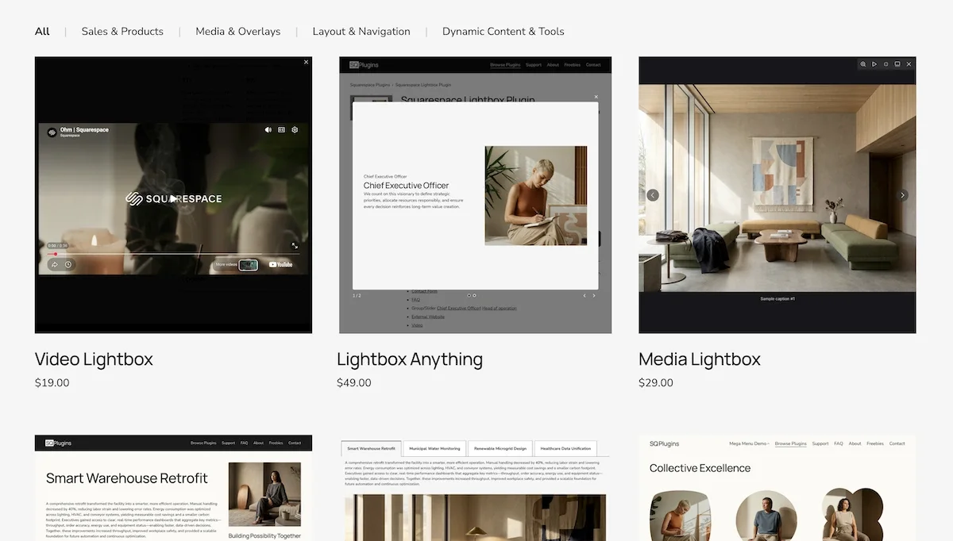Click share arrow icon in video preview
The height and width of the screenshot is (541, 953).
pyautogui.click(x=54, y=264)
